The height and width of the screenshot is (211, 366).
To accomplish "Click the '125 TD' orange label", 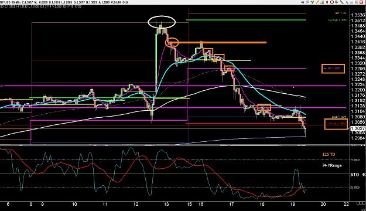I will (x=329, y=155).
